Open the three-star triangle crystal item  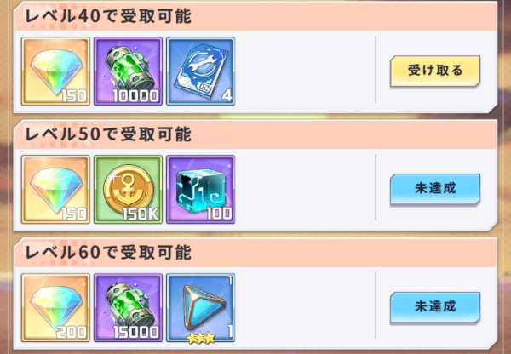(201, 308)
